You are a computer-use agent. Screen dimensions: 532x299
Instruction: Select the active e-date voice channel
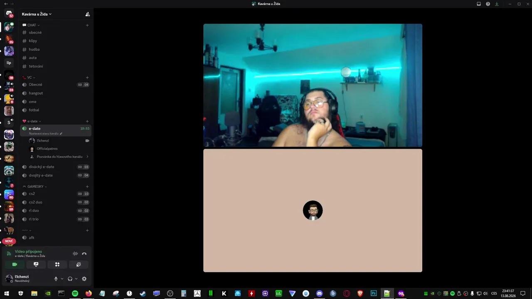click(56, 130)
